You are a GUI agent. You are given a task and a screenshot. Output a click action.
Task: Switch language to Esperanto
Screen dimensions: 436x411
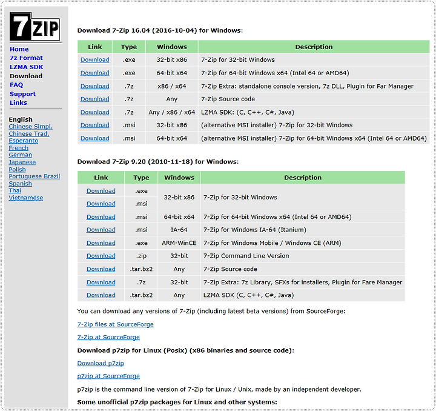[x=24, y=141]
